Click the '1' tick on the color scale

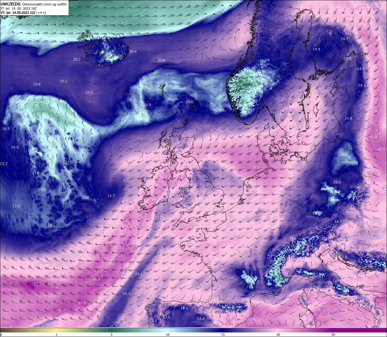coord(56,335)
